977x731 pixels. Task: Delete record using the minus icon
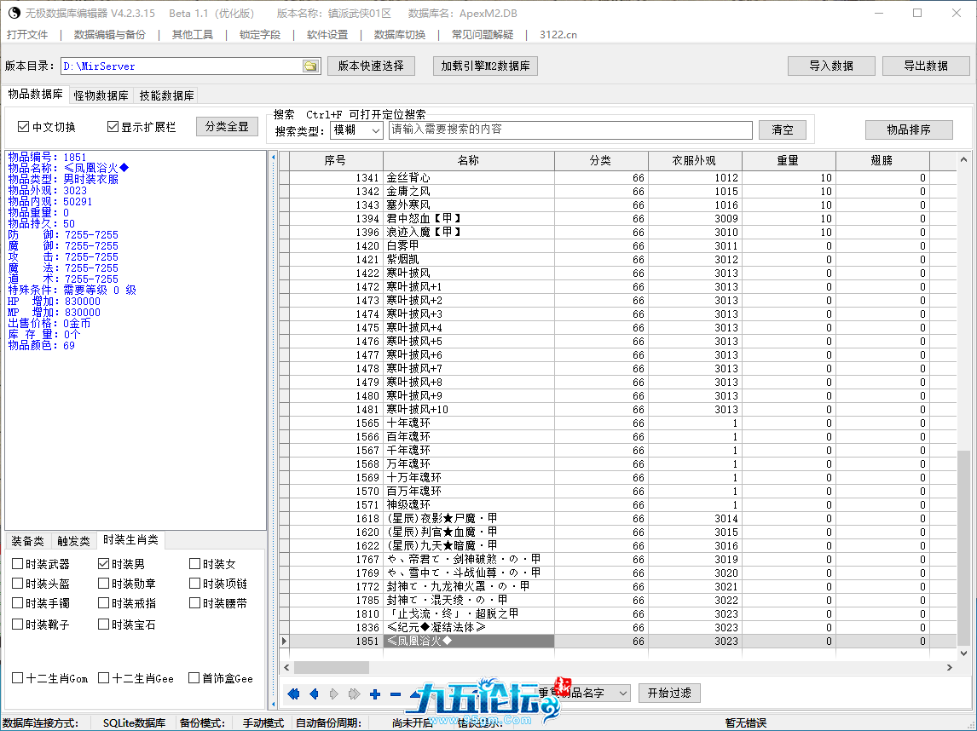[x=395, y=694]
